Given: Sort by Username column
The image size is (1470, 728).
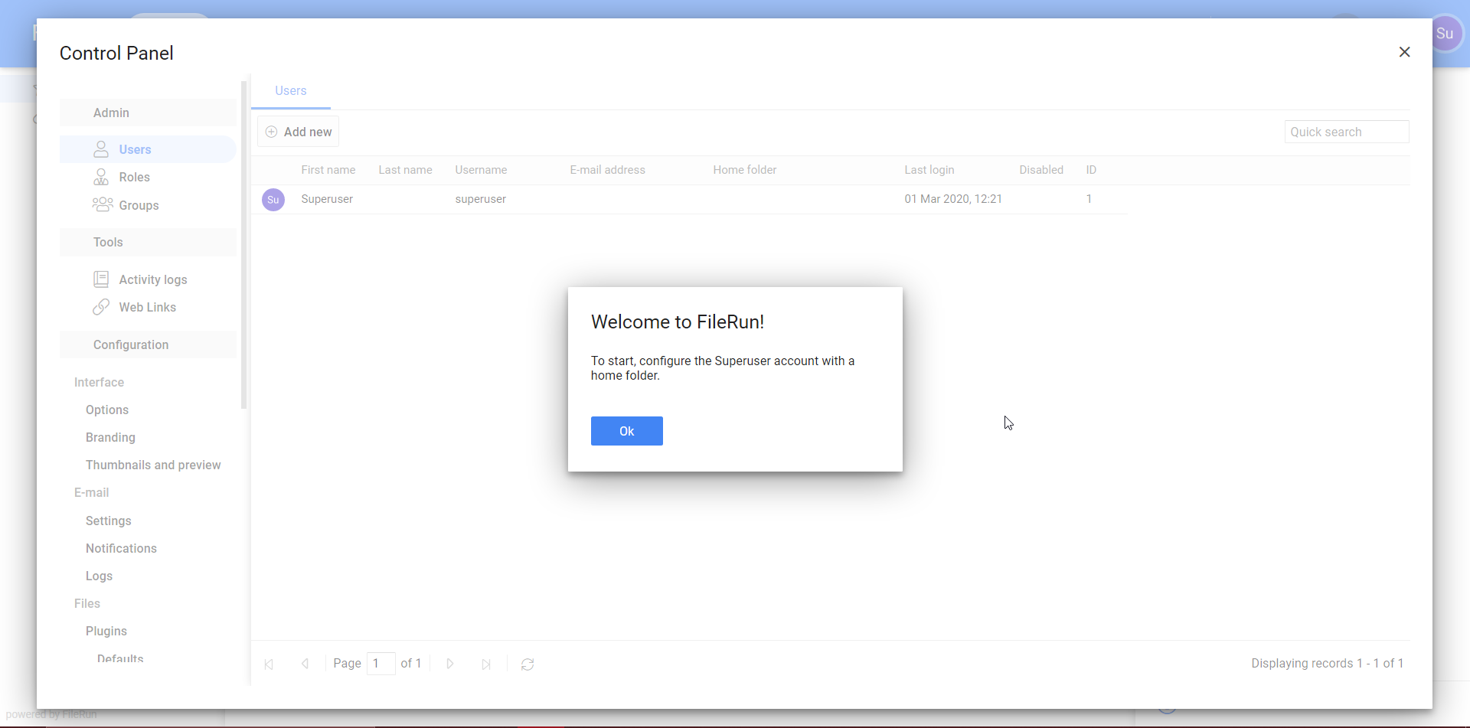Looking at the screenshot, I should coord(482,170).
